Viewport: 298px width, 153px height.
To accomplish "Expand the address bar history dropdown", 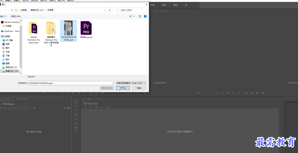I will (104, 10).
